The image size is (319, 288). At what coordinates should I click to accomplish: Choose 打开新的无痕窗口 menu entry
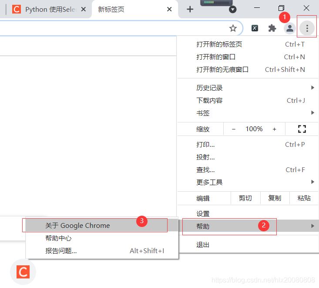coord(222,70)
